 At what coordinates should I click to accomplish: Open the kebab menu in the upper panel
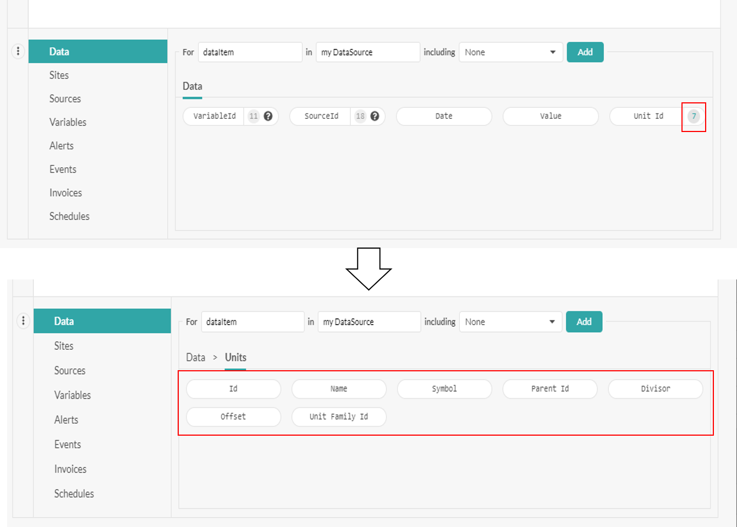coord(18,51)
